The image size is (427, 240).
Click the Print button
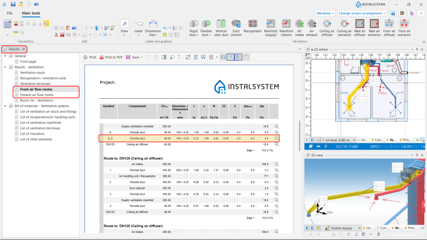90,57
